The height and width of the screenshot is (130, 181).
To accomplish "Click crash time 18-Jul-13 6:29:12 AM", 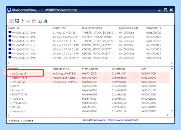I will [66, 37].
